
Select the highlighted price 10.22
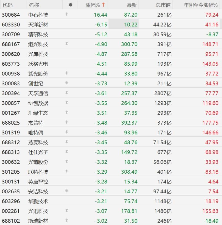coord(131,25)
